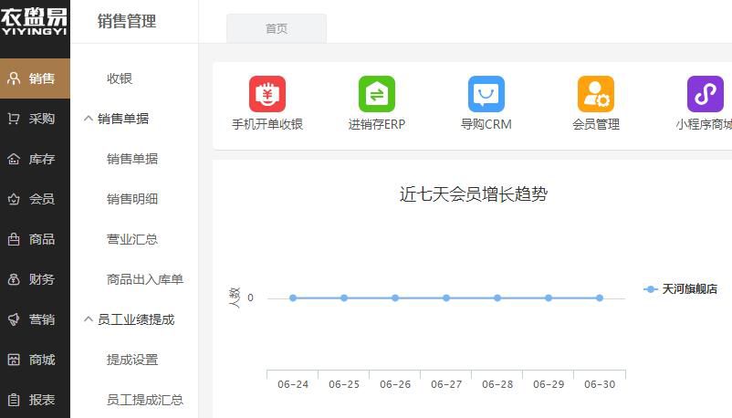Open the 商品 bag icon

14,239
